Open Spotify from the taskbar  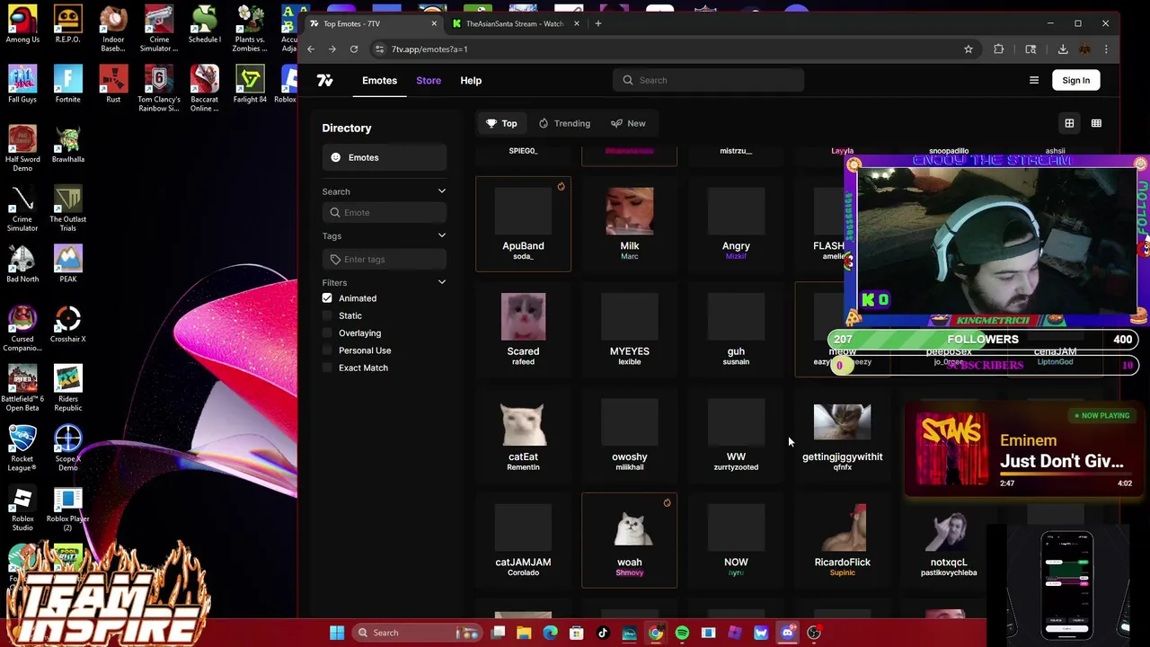coord(682,633)
